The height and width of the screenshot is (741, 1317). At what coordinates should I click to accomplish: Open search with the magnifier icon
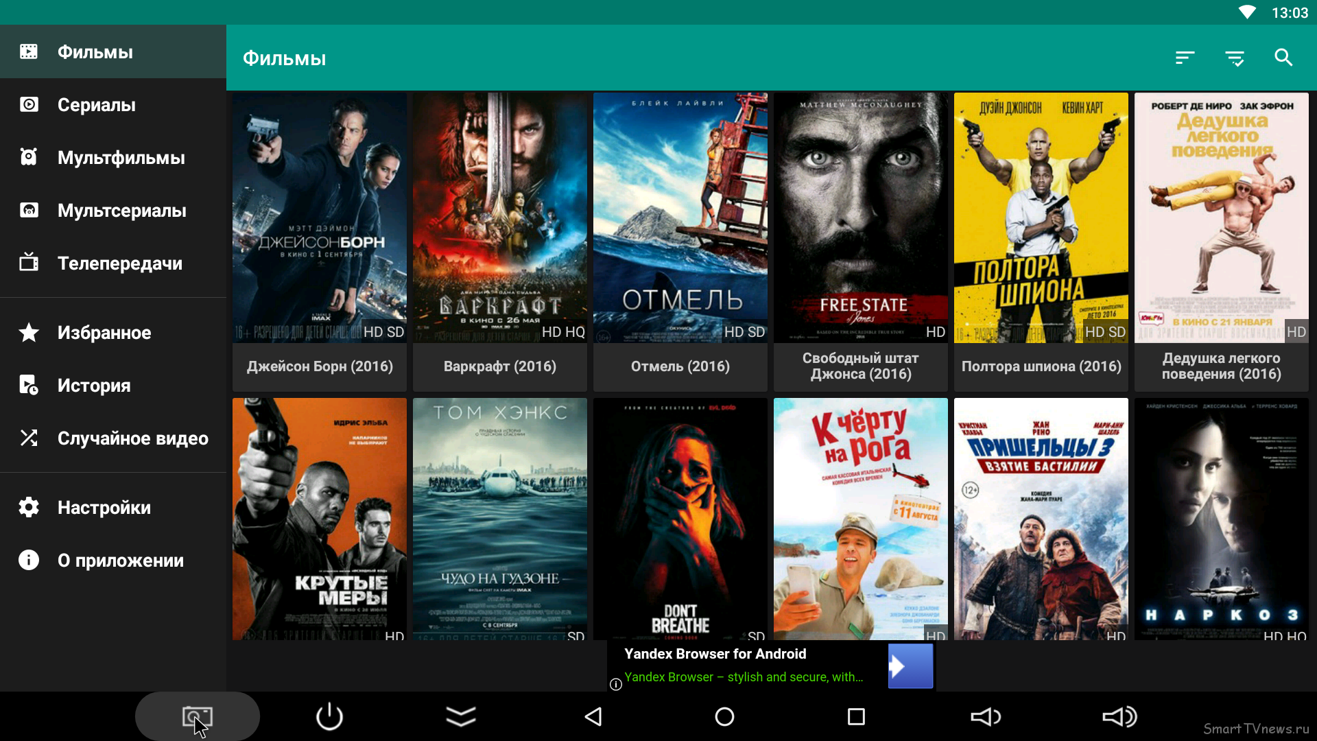pos(1283,58)
